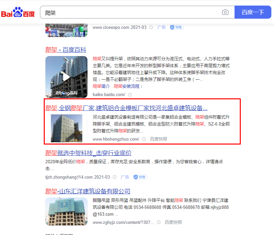The width and height of the screenshot is (274, 235).
Task: Expand dropdown arrow beside baike.baidu.com URL
Action: click(130, 95)
